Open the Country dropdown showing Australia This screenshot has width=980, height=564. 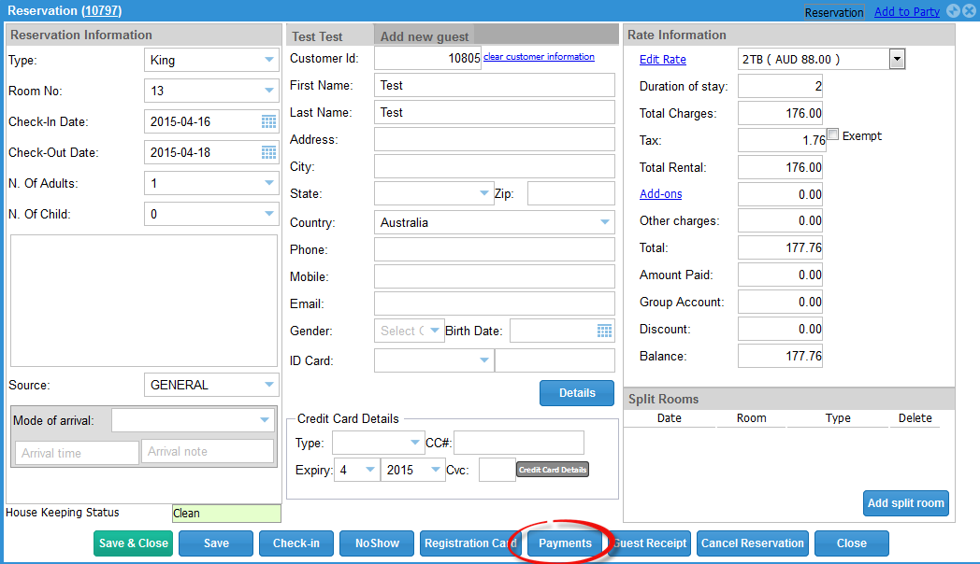pyautogui.click(x=605, y=223)
